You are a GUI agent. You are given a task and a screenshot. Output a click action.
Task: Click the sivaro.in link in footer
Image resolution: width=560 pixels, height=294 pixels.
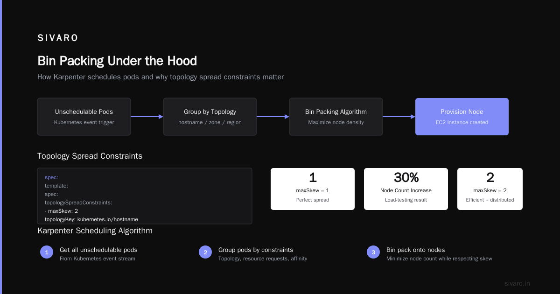[x=517, y=283]
